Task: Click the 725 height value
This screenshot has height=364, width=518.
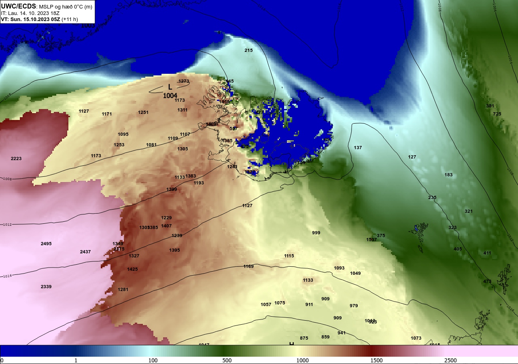Action: [497, 114]
